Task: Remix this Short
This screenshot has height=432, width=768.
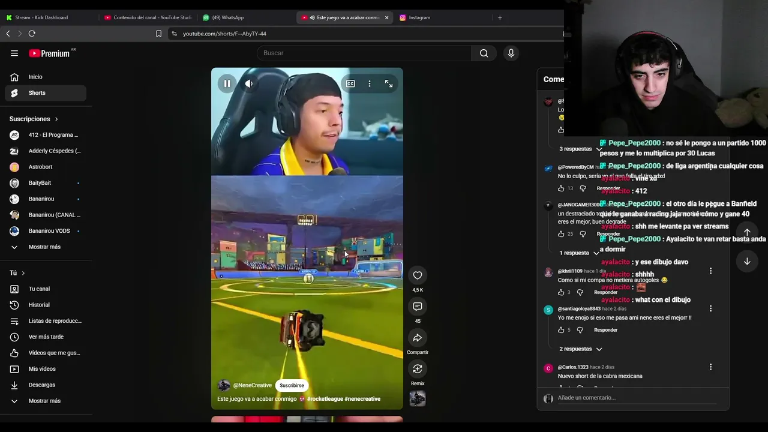Action: 418,369
